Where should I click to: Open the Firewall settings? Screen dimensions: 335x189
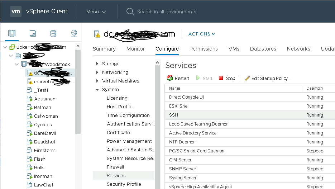tap(115, 167)
